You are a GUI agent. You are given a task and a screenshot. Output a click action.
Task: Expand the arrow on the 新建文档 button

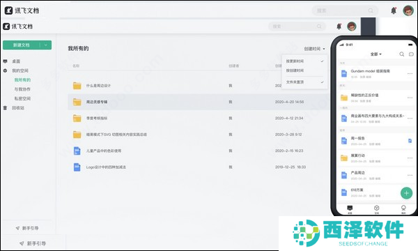coord(46,45)
